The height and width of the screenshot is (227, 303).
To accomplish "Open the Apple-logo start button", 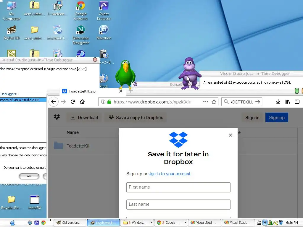I will (12, 223).
